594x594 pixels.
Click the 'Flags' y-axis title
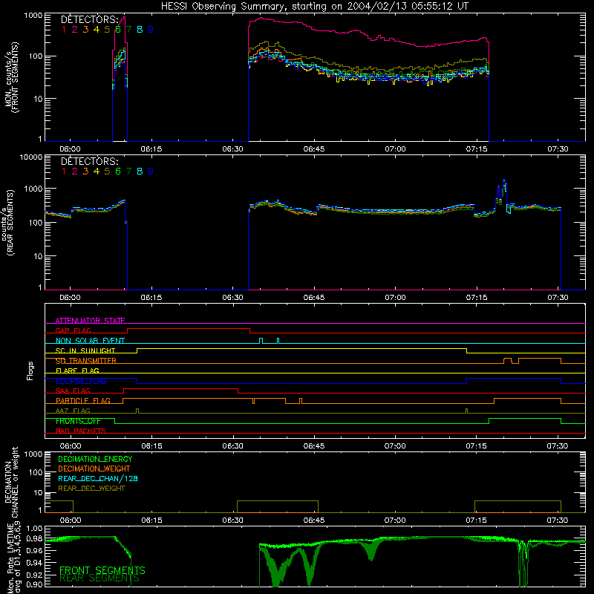(30, 371)
